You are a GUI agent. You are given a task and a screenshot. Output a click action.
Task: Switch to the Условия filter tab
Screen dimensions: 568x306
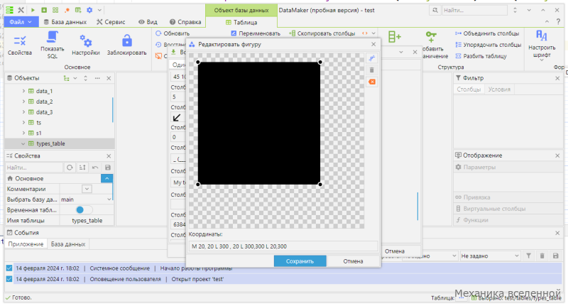click(x=499, y=89)
